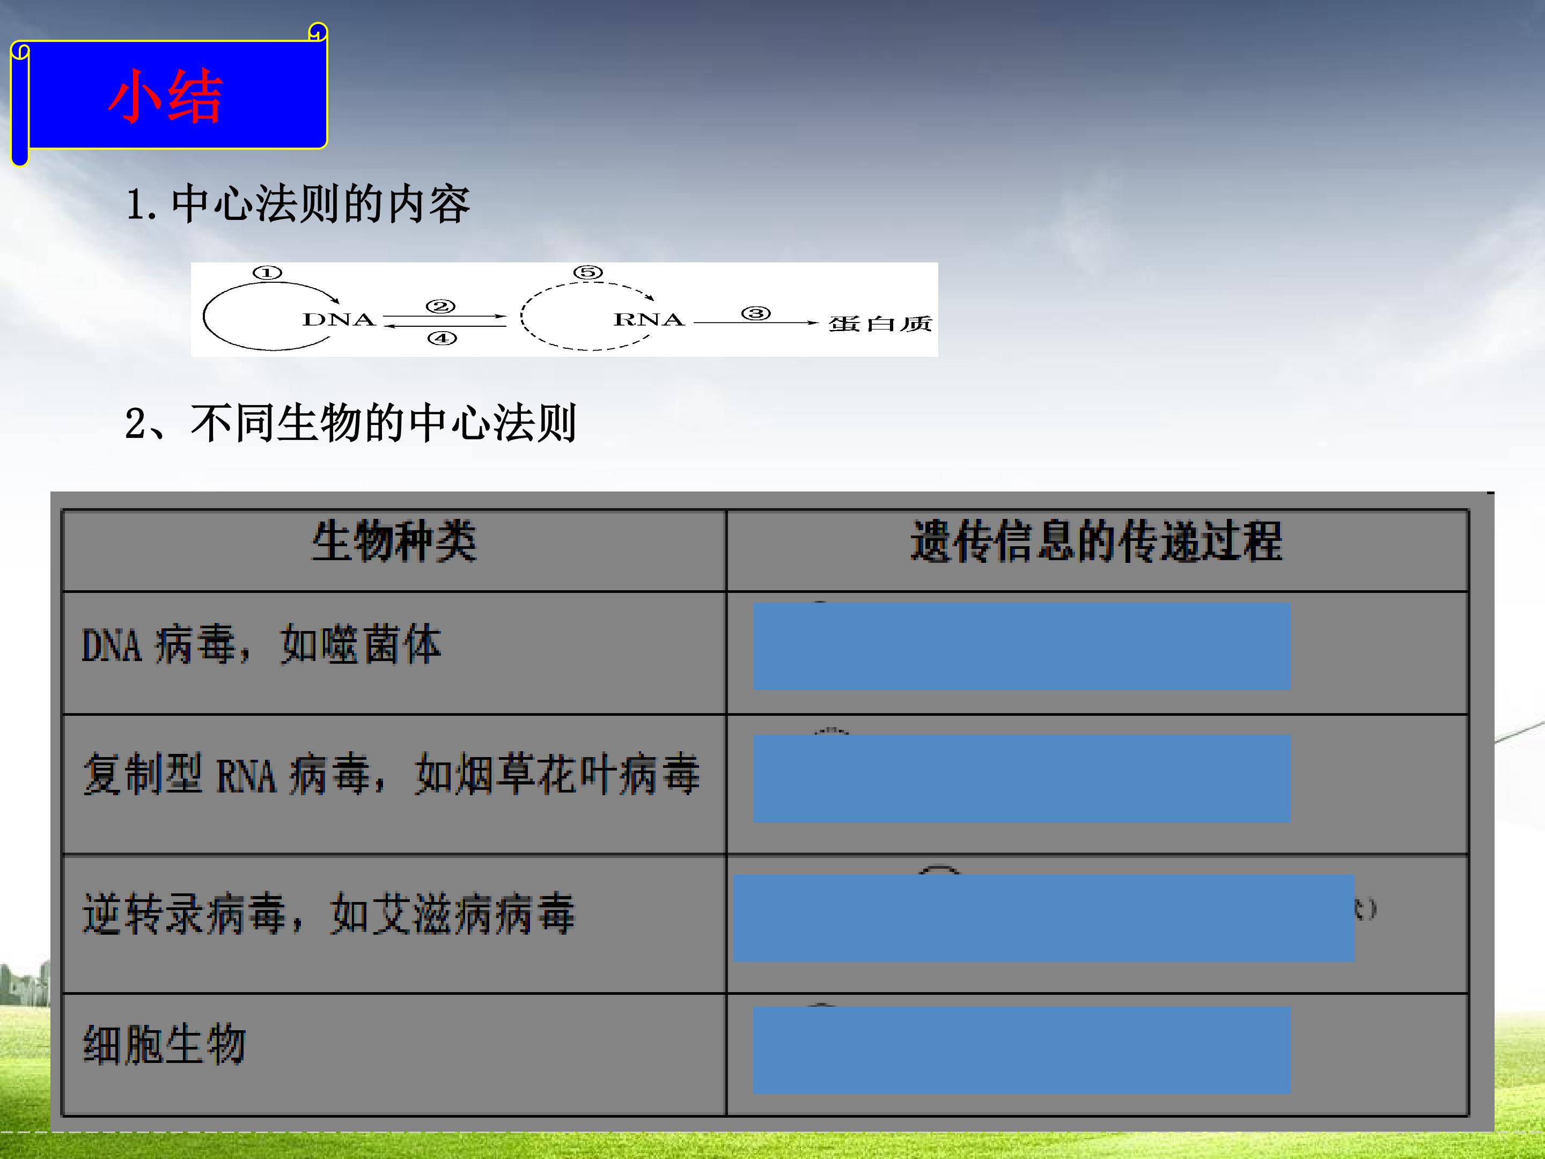Click the 蛋白质 label in the diagram
1545x1159 pixels.
pos(880,324)
